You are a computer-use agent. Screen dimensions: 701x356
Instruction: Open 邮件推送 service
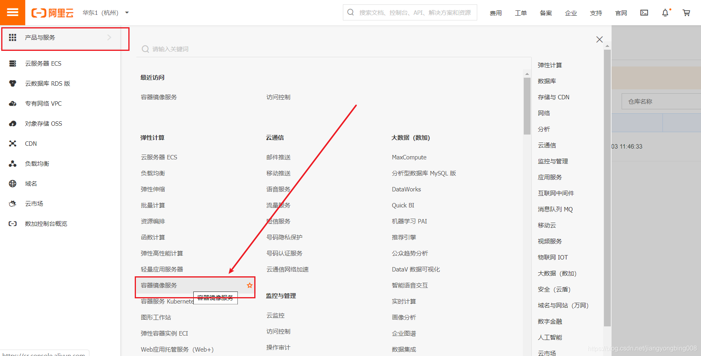click(278, 157)
